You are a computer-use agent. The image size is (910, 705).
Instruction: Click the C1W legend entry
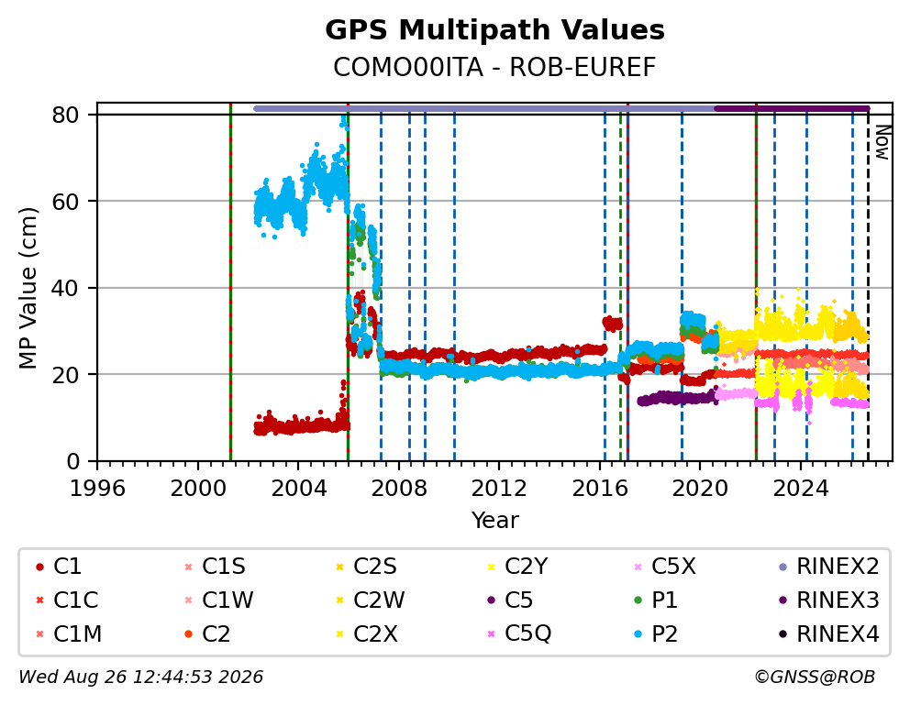(219, 600)
